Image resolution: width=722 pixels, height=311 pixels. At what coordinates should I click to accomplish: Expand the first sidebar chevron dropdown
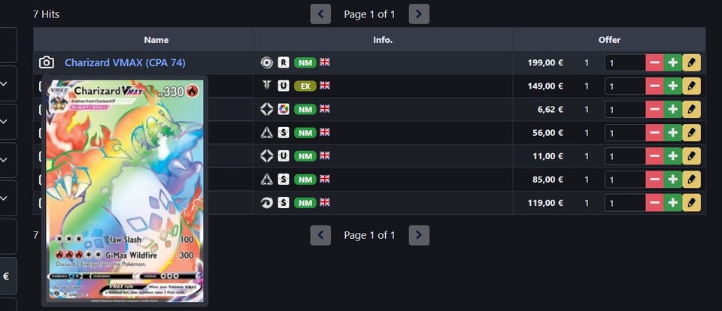(x=5, y=83)
